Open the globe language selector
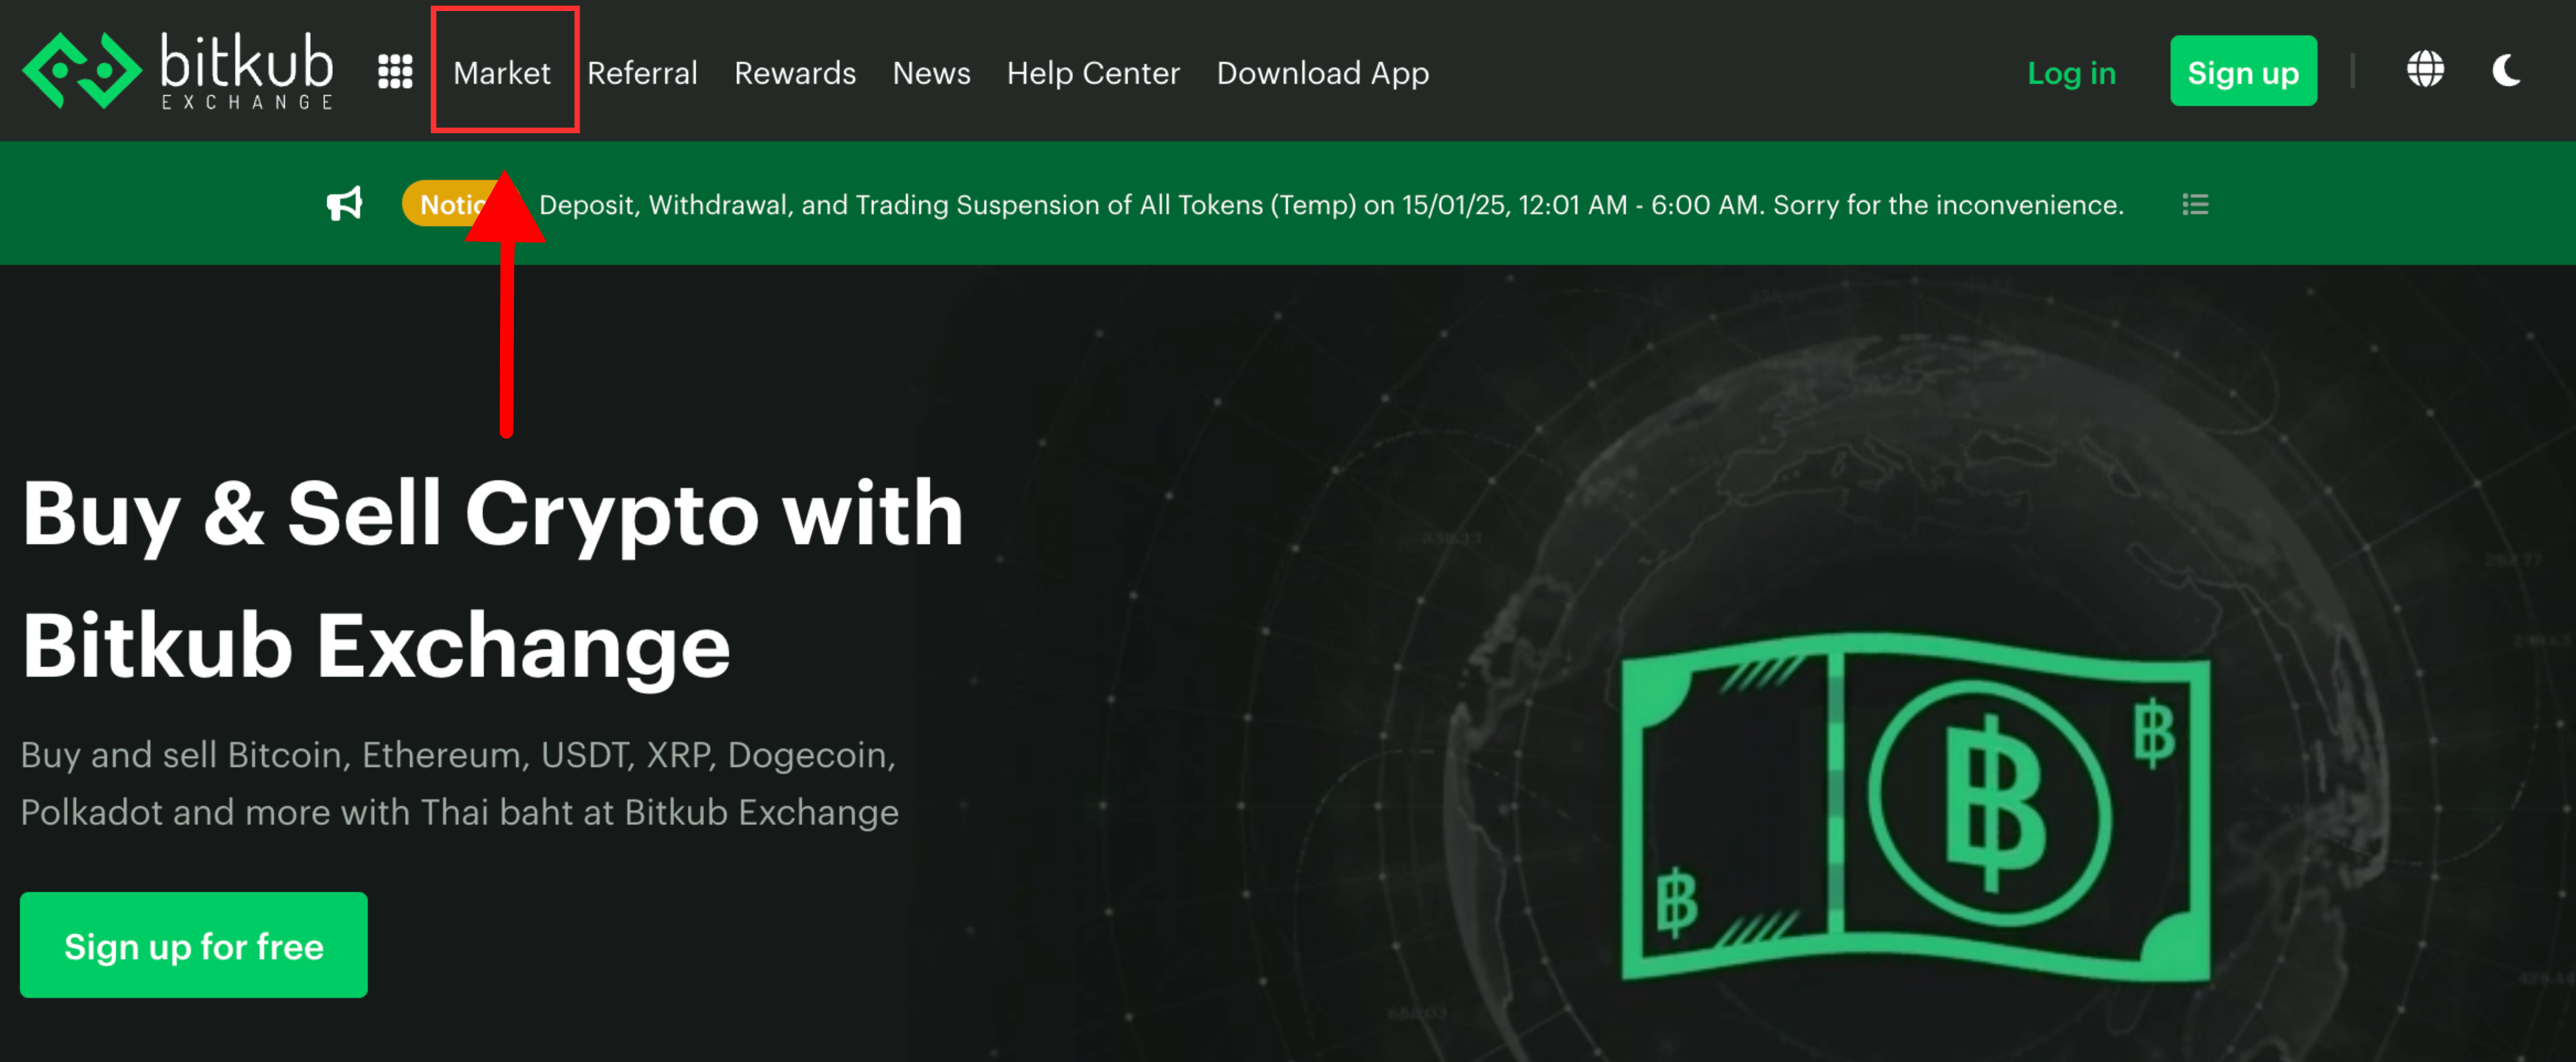The height and width of the screenshot is (1062, 2576). coord(2424,70)
